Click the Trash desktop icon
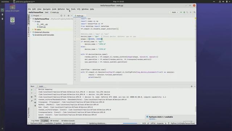Viewport: 232px width, 131px height. pos(12,21)
